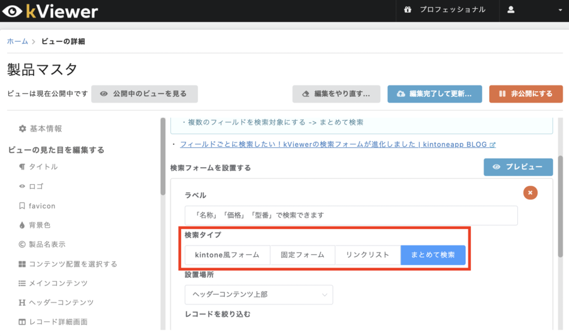Open タイトル sidebar item

click(x=43, y=166)
